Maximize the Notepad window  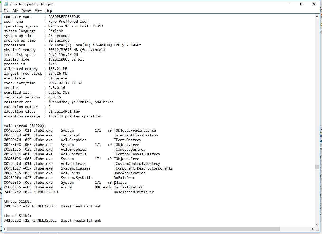[302, 4]
